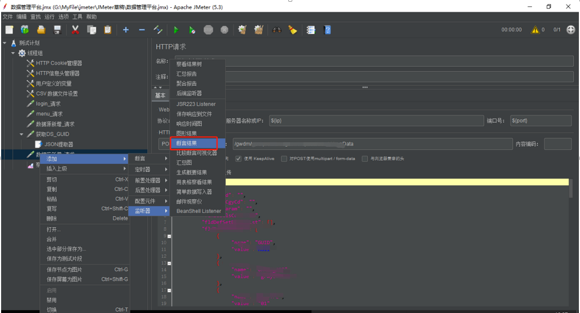
Task: Click the Cut scissors icon
Action: (x=75, y=30)
